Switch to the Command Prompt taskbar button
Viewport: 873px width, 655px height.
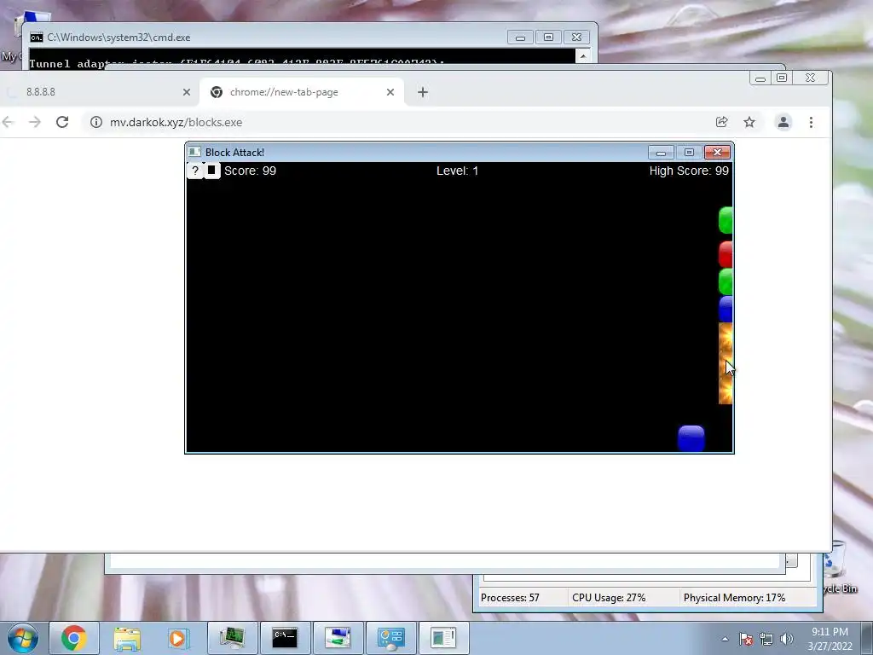coord(285,638)
